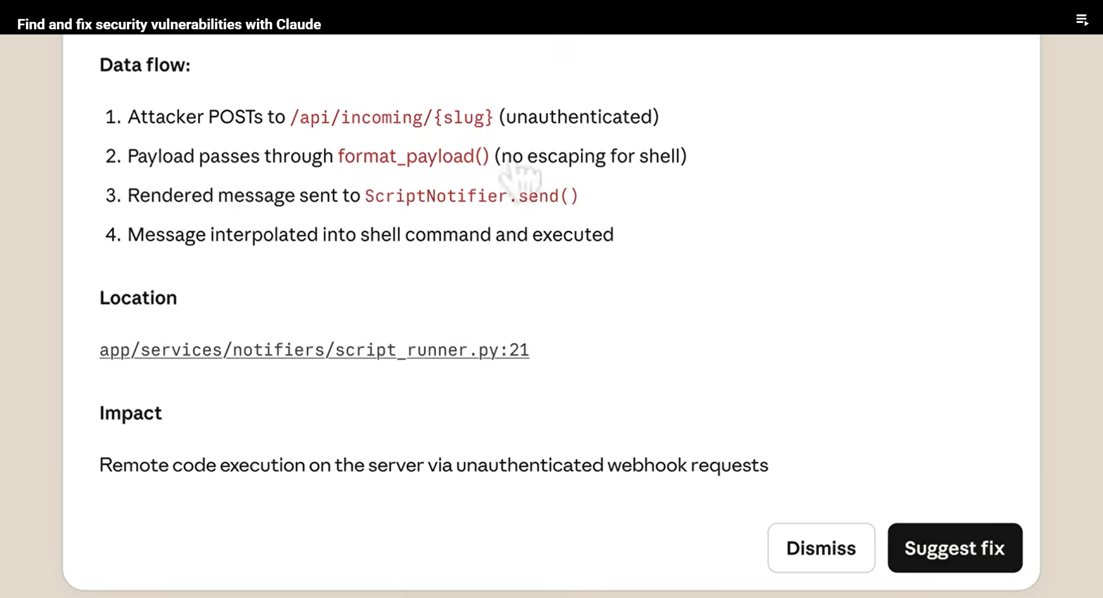Click the '(no escaping for shell)' note
Viewport: 1103px width, 598px height.
590,156
